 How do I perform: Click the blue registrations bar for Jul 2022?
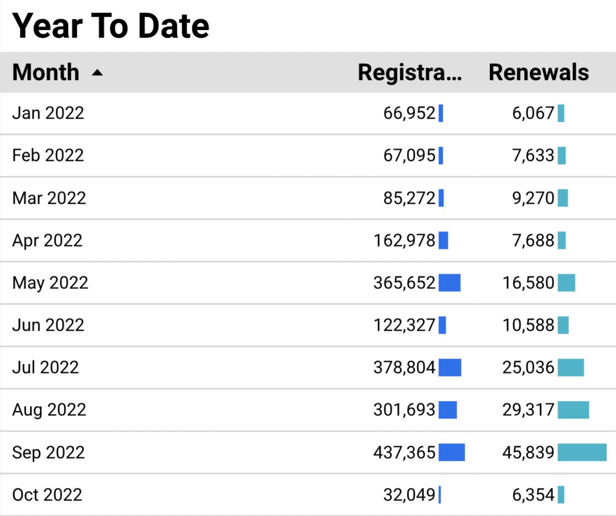coord(450,367)
